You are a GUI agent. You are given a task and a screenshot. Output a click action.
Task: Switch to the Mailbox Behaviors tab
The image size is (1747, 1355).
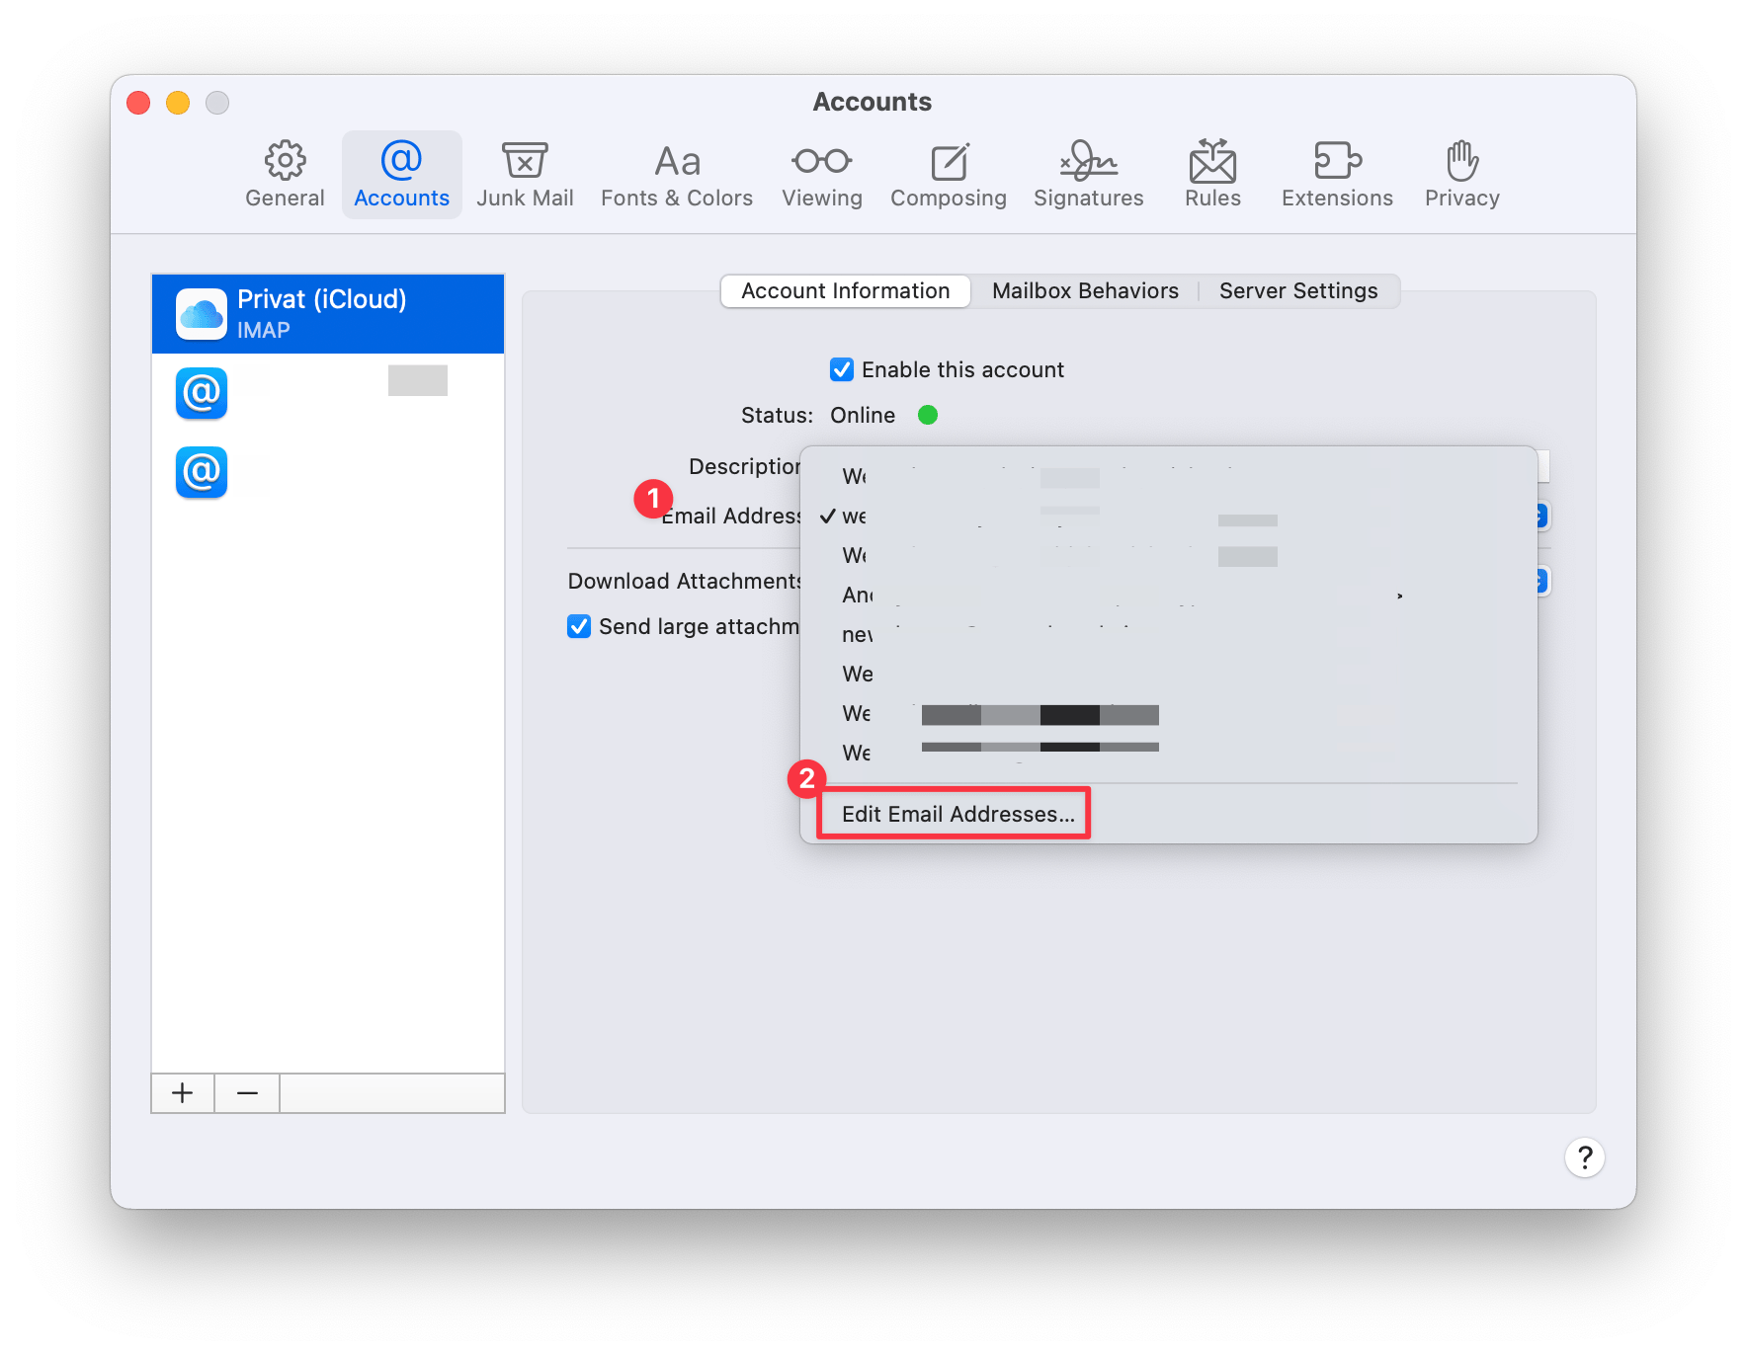(1084, 290)
